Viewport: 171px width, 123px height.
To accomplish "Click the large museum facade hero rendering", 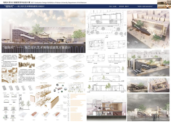I will [44, 32].
